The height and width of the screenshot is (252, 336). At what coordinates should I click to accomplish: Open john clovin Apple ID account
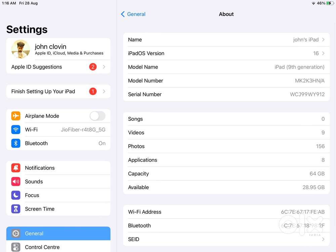click(58, 49)
